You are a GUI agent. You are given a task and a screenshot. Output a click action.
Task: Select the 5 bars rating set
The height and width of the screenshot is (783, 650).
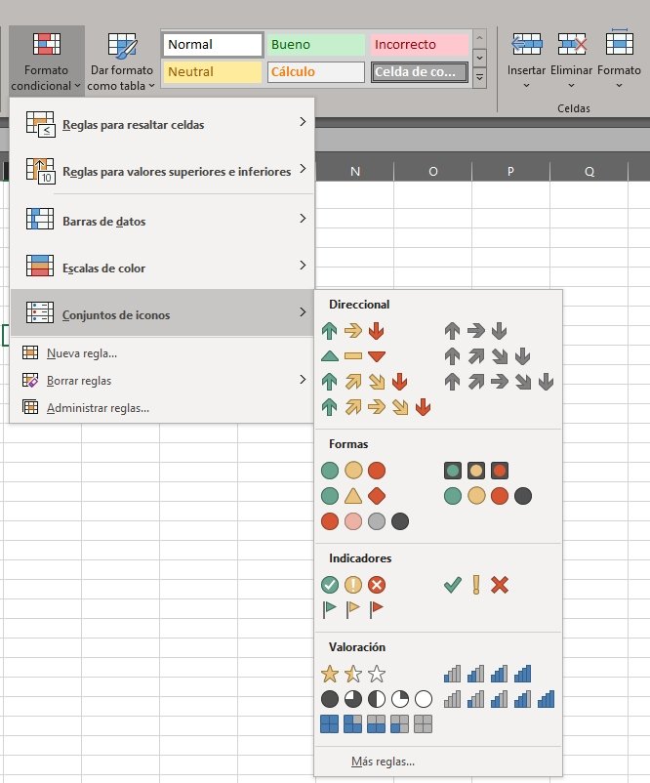500,699
